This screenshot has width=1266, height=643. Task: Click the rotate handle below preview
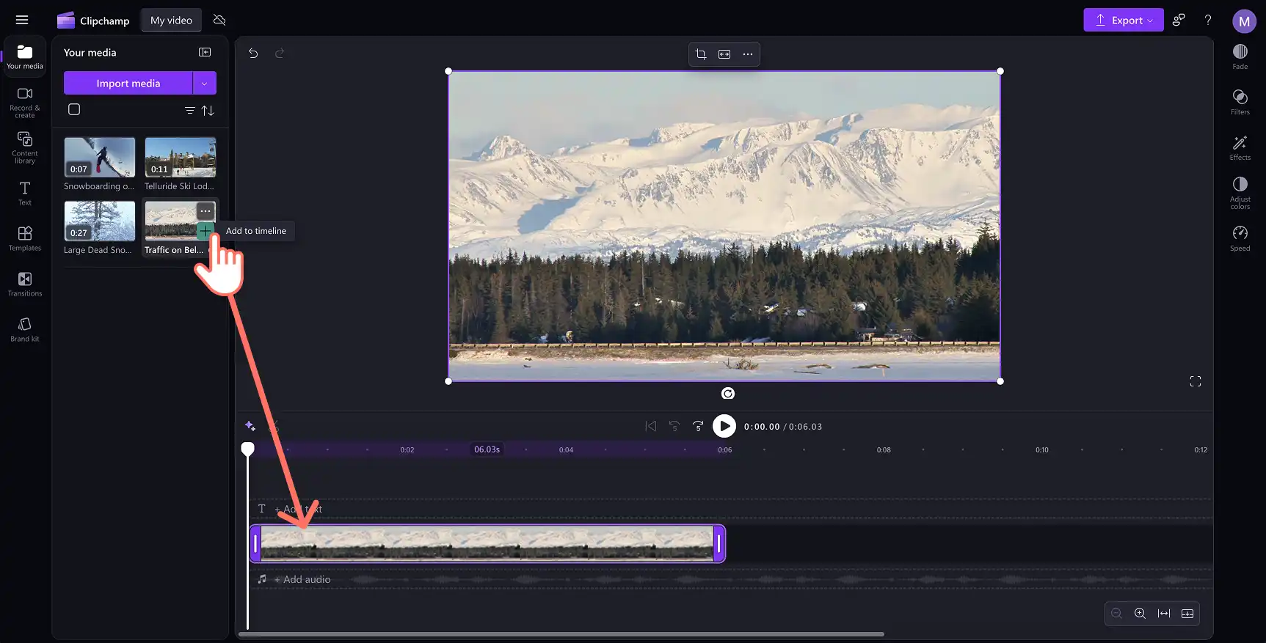click(728, 394)
